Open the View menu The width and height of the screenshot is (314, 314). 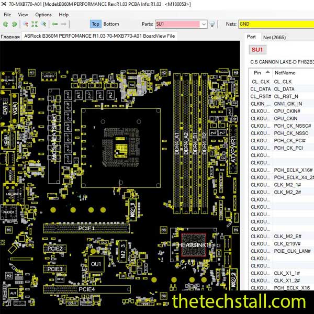(23, 15)
